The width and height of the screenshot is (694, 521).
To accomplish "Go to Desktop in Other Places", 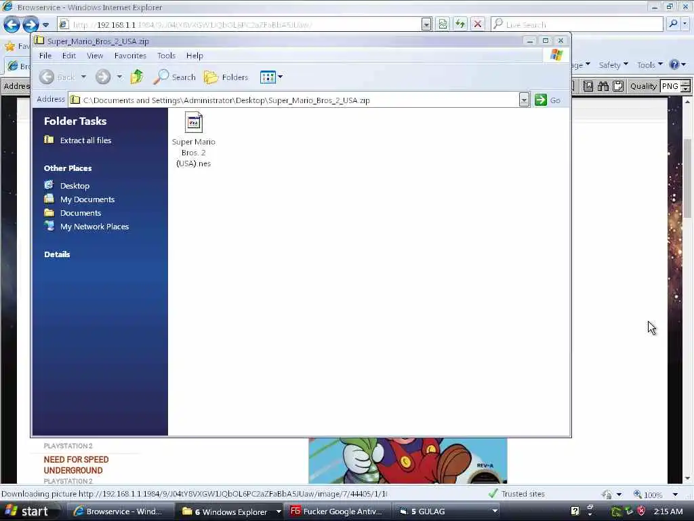I will 75,186.
